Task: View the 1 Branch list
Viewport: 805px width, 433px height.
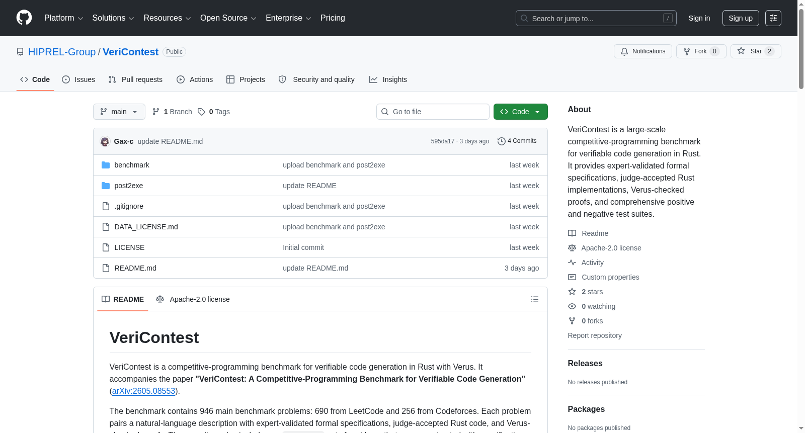Action: pyautogui.click(x=172, y=112)
